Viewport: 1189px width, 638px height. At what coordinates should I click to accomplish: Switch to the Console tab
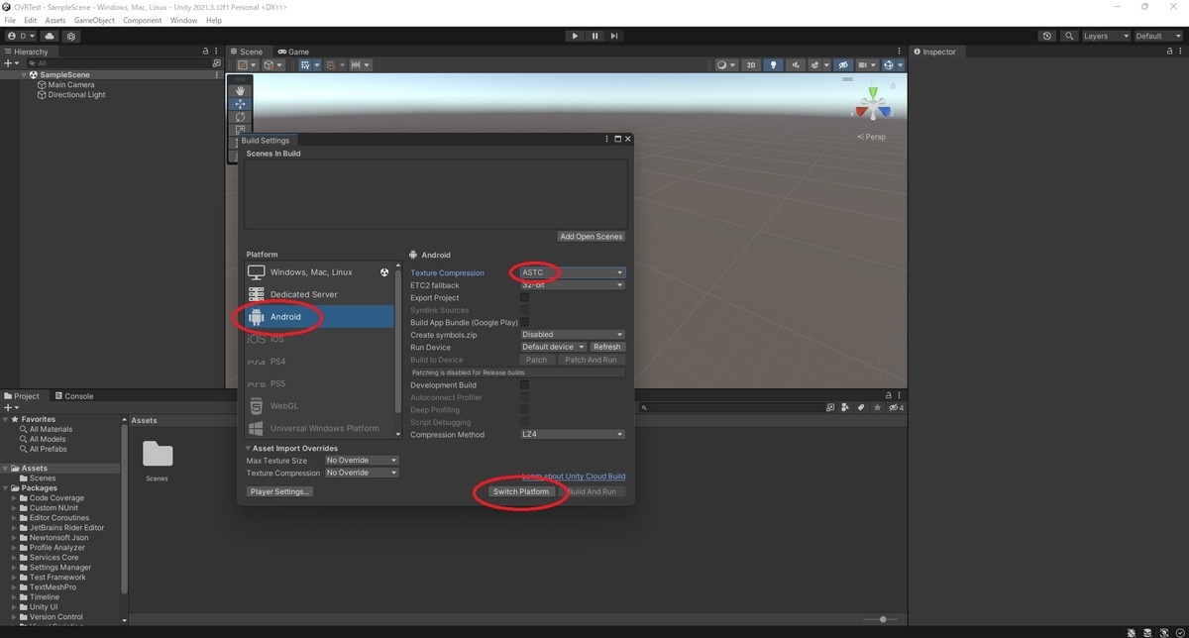(x=74, y=396)
